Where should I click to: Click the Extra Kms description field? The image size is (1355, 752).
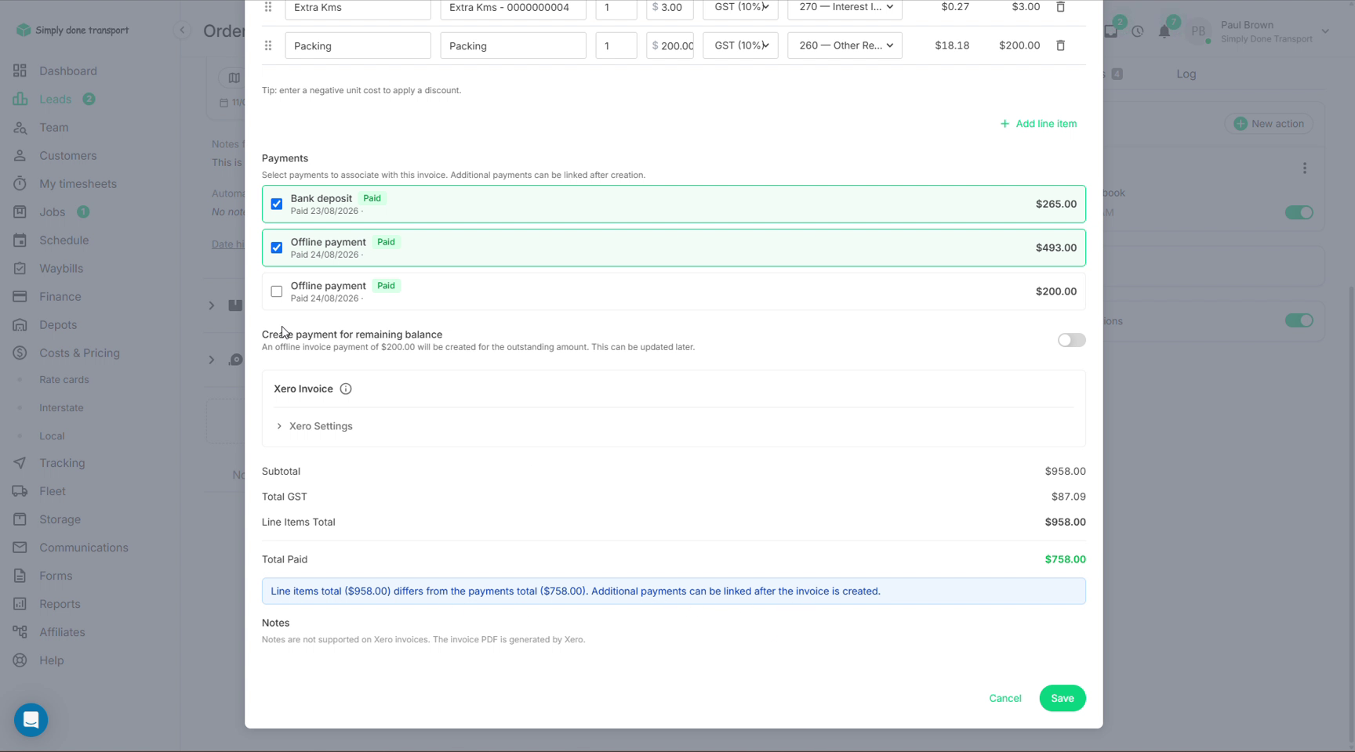(x=513, y=8)
